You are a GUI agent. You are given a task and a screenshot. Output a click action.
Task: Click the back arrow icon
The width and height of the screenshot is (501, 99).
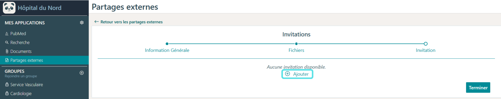point(96,22)
